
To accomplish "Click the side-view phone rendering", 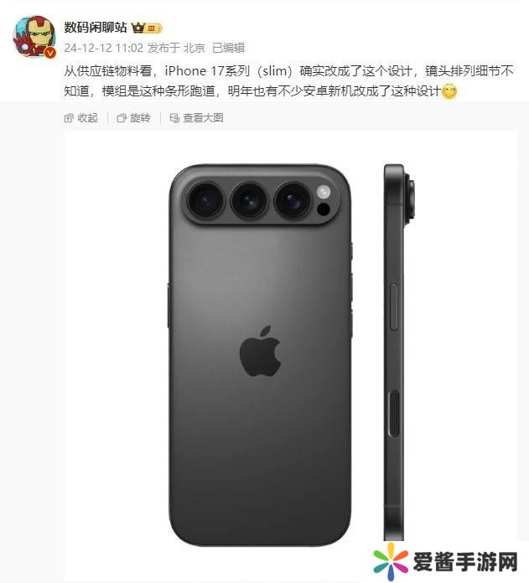I will point(399,352).
